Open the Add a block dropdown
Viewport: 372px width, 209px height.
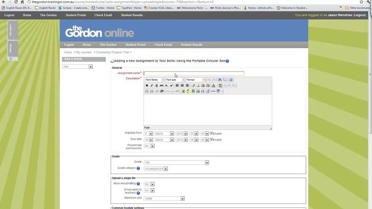[77, 67]
